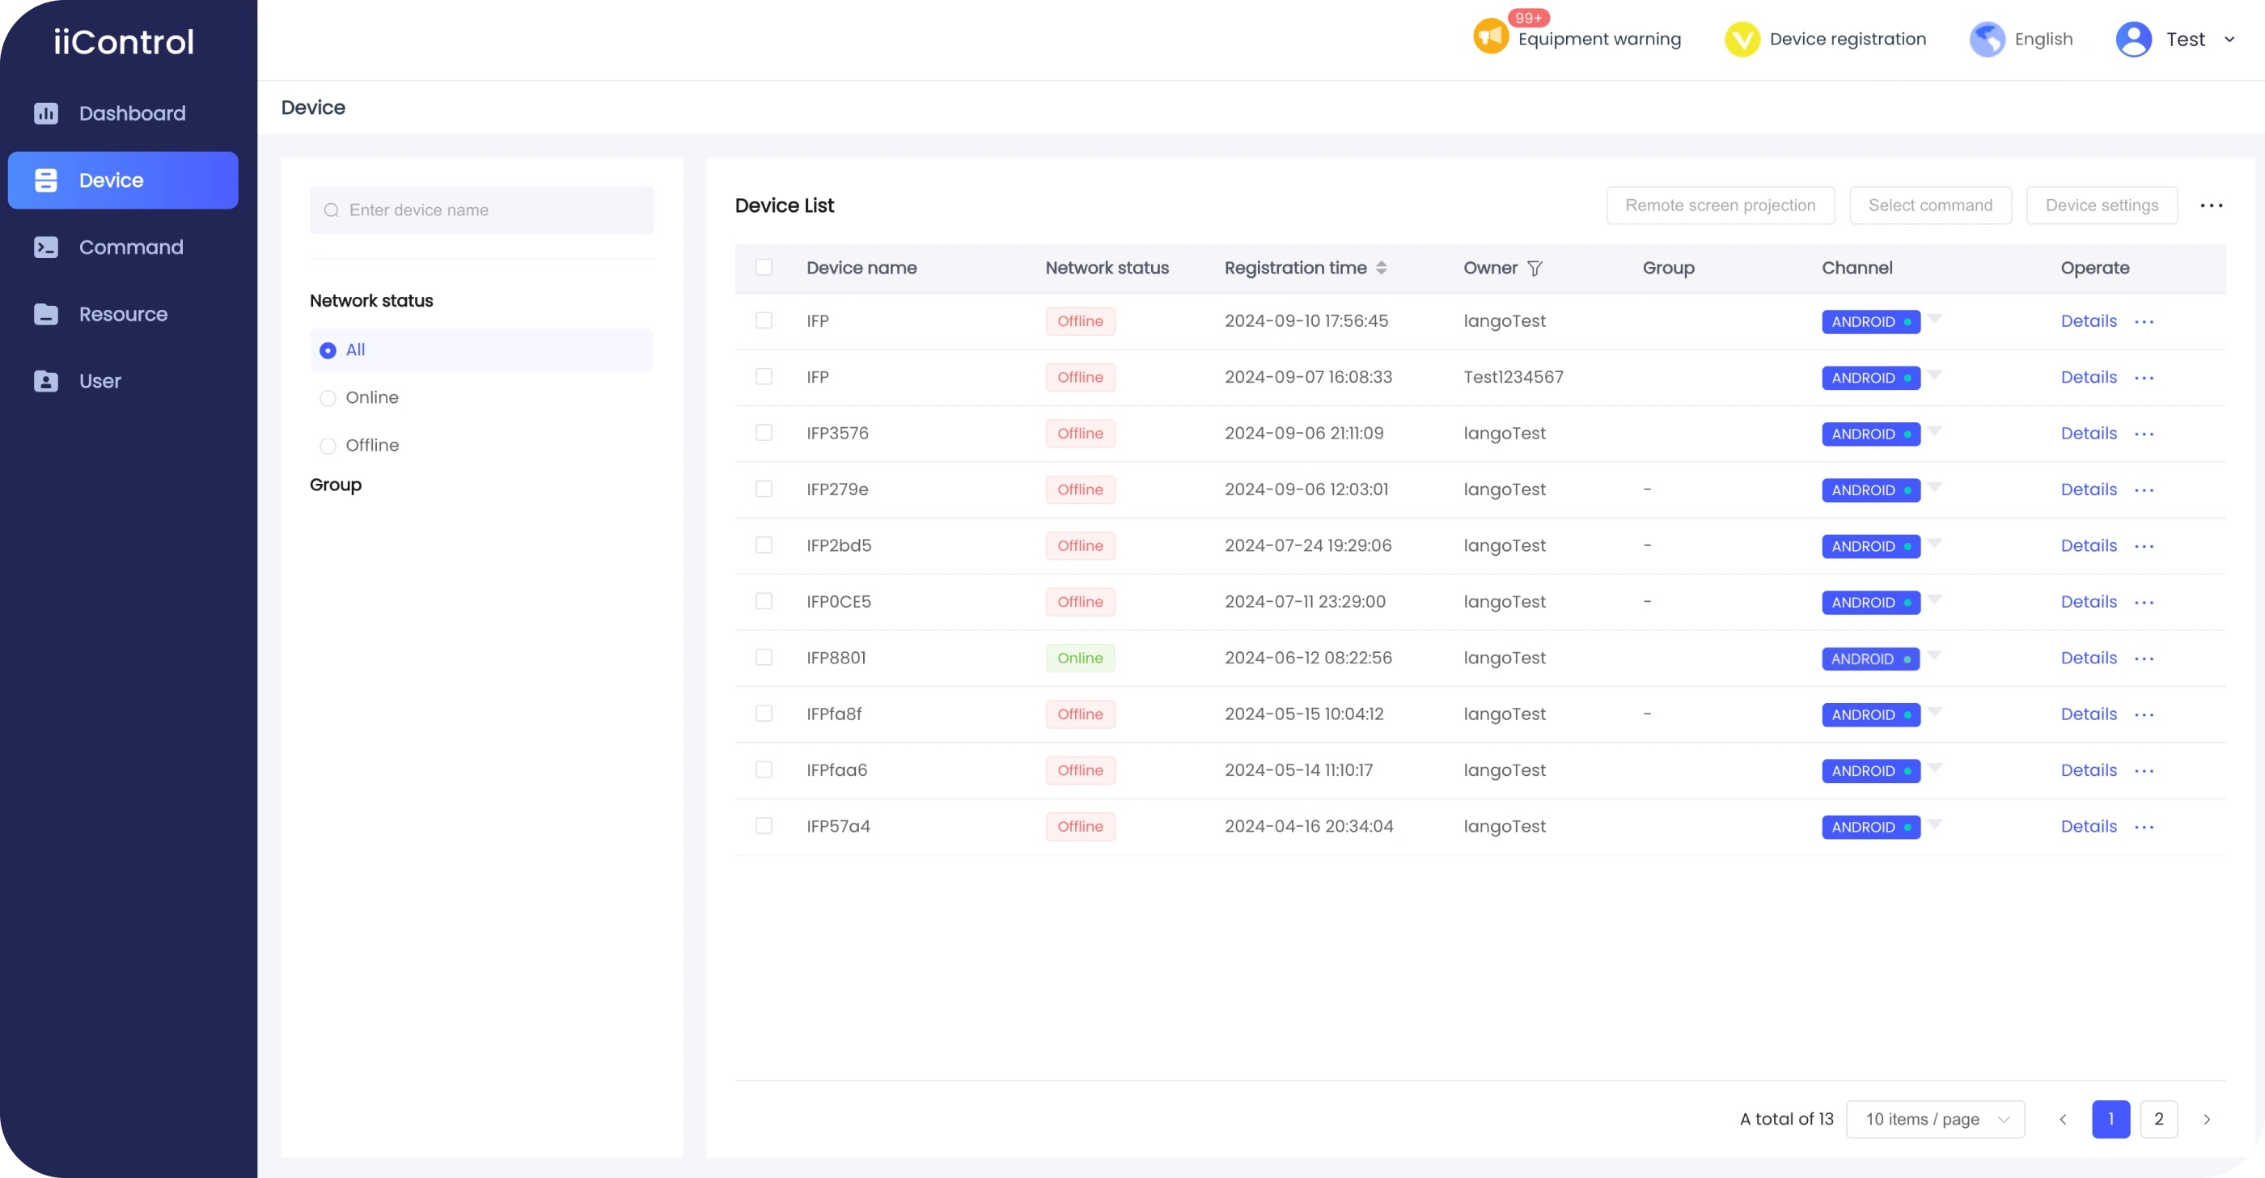
Task: Open Details for device IFP57a4
Action: [x=2089, y=825]
